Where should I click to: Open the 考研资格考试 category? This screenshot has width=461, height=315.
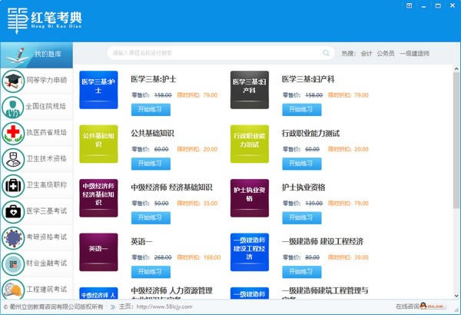(x=37, y=237)
